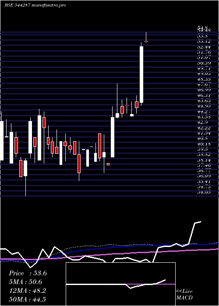Select the 42.22 price axis label
The width and height of the screenshot is (219, 306).
tap(204, 128)
